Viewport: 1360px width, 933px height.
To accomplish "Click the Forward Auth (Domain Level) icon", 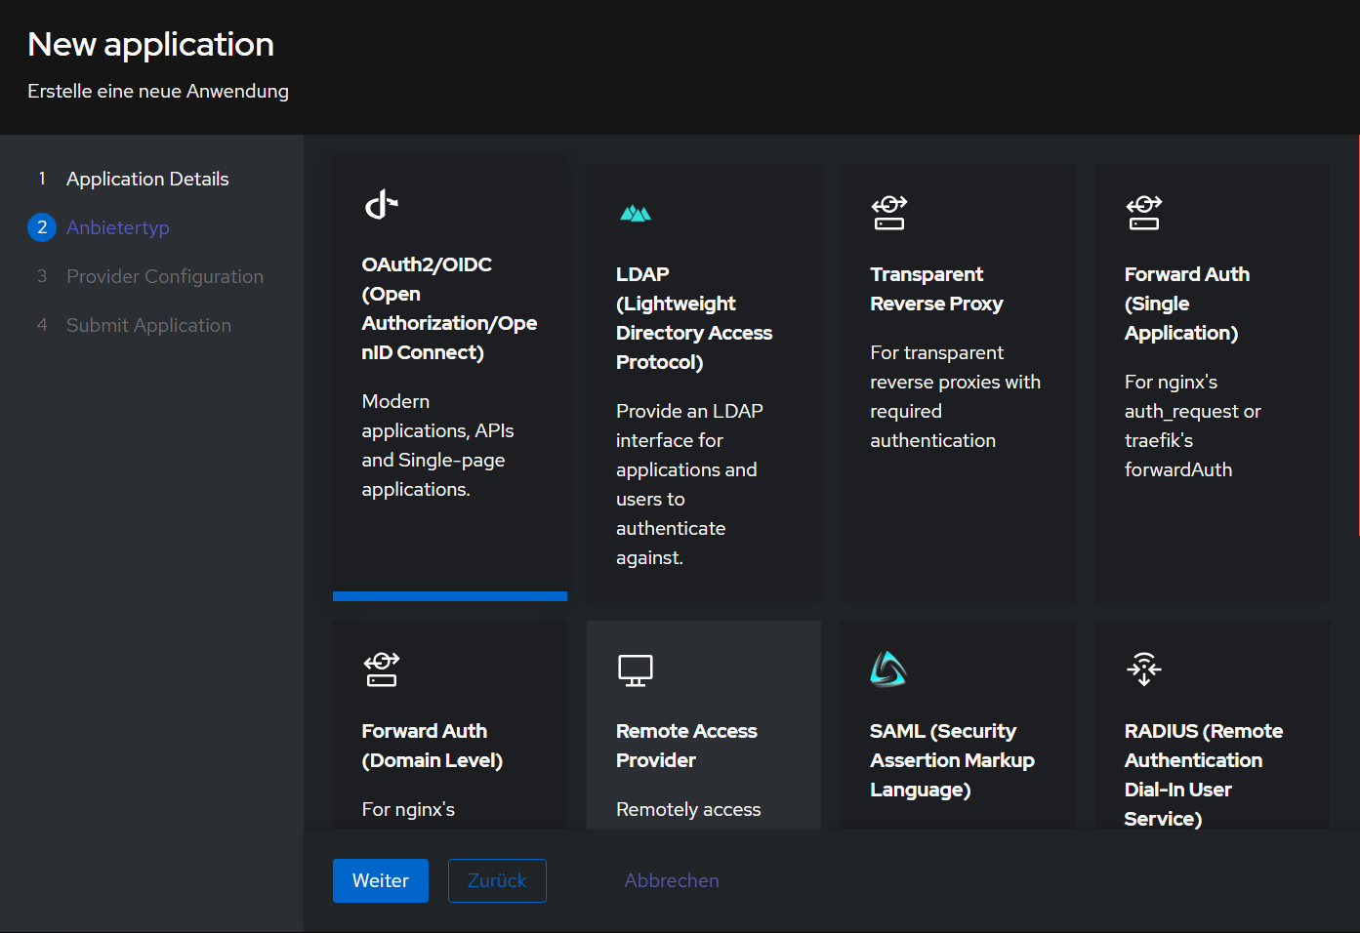I will (x=382, y=669).
